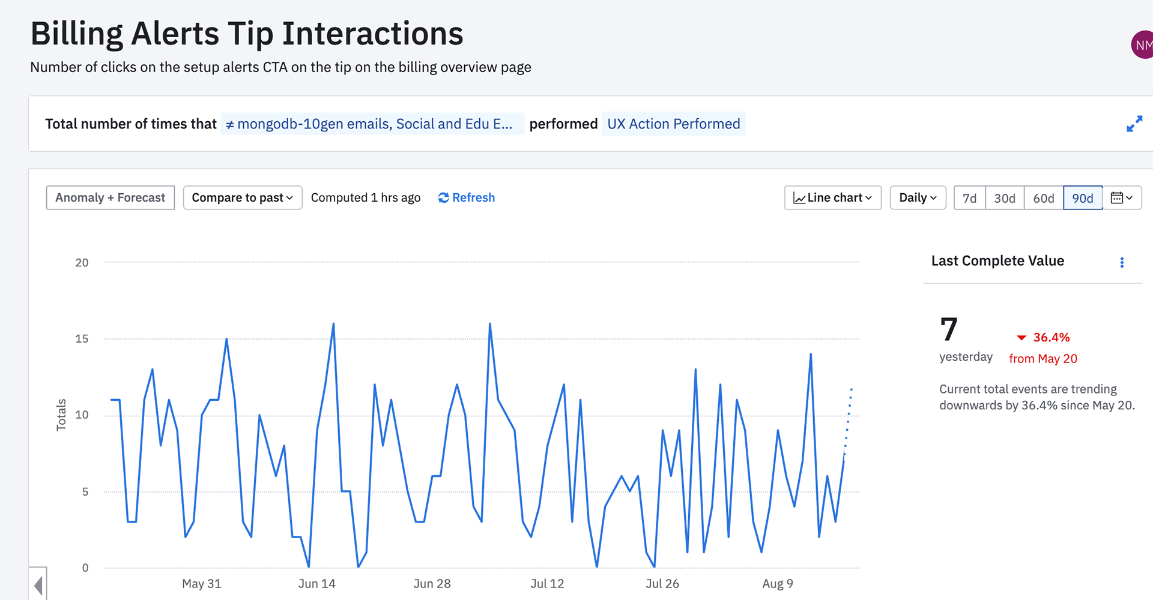The height and width of the screenshot is (600, 1153).
Task: Click the refresh icon to recompute the chart
Action: (x=443, y=197)
